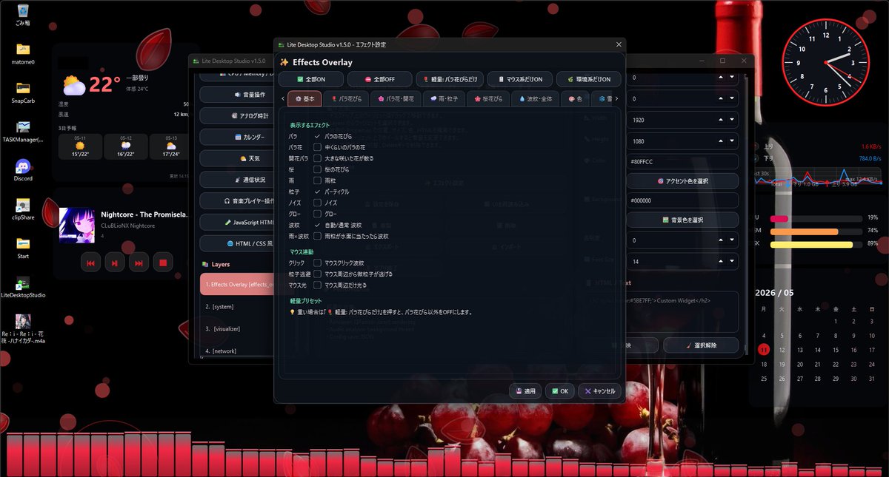Click the #000000 background color field

pyautogui.click(x=682, y=200)
